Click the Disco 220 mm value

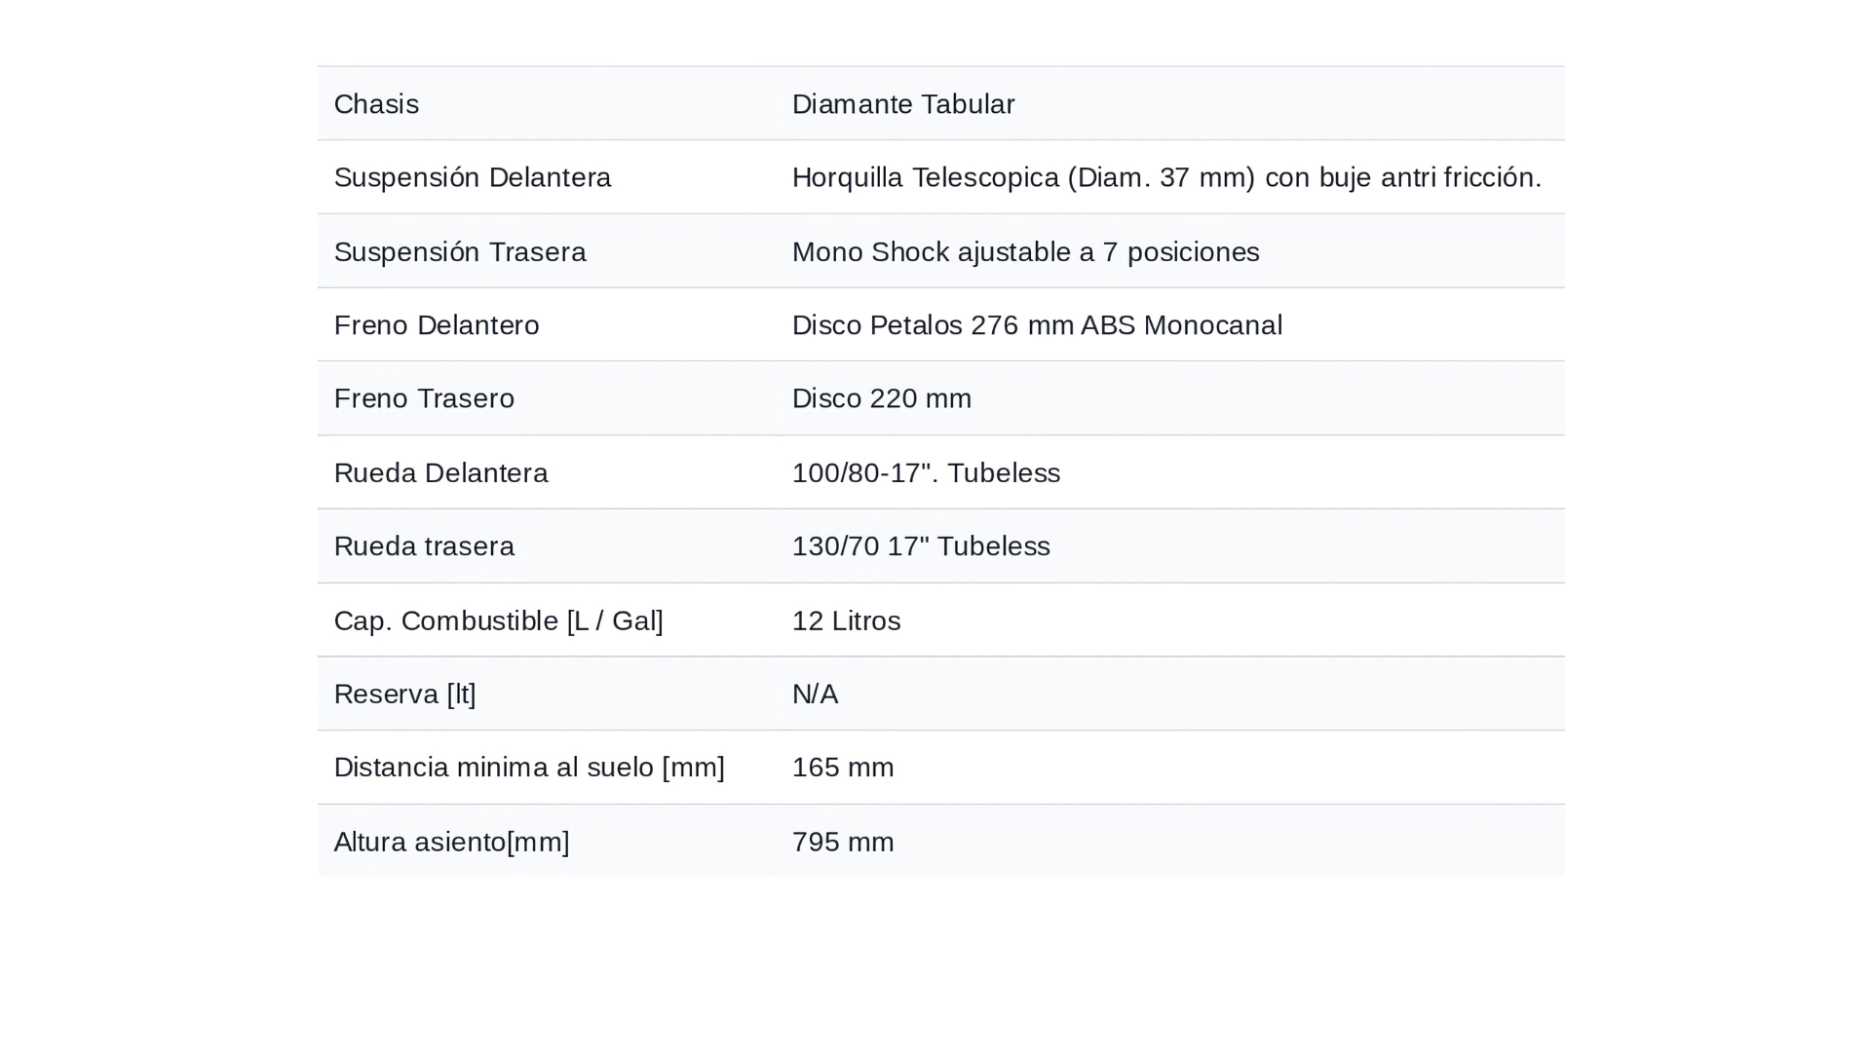coord(881,398)
